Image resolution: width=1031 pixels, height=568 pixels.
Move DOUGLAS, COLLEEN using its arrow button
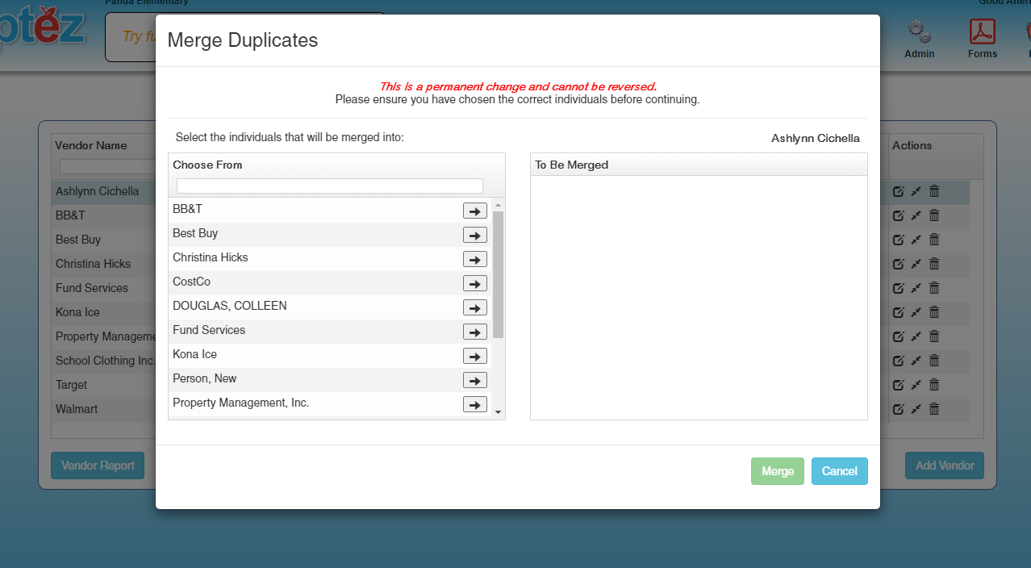coord(474,307)
